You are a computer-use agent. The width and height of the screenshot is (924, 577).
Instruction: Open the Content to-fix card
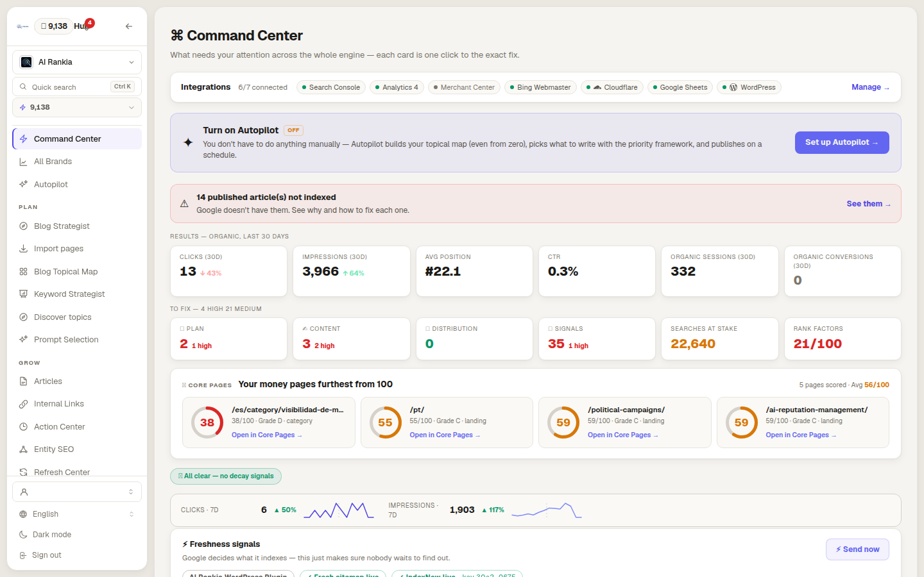pos(352,339)
